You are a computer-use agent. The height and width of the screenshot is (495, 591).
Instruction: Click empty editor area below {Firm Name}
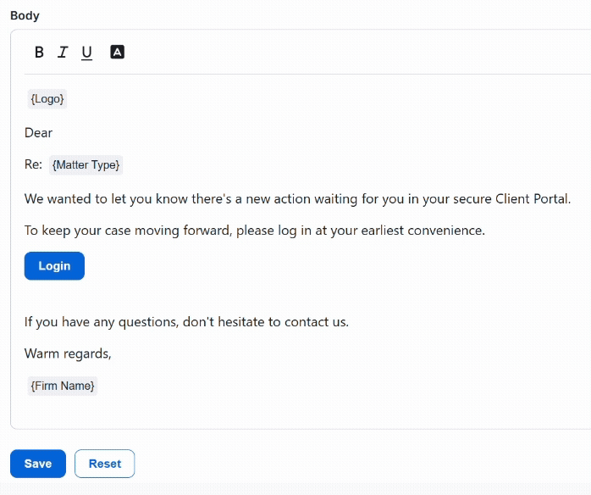[x=254, y=413]
